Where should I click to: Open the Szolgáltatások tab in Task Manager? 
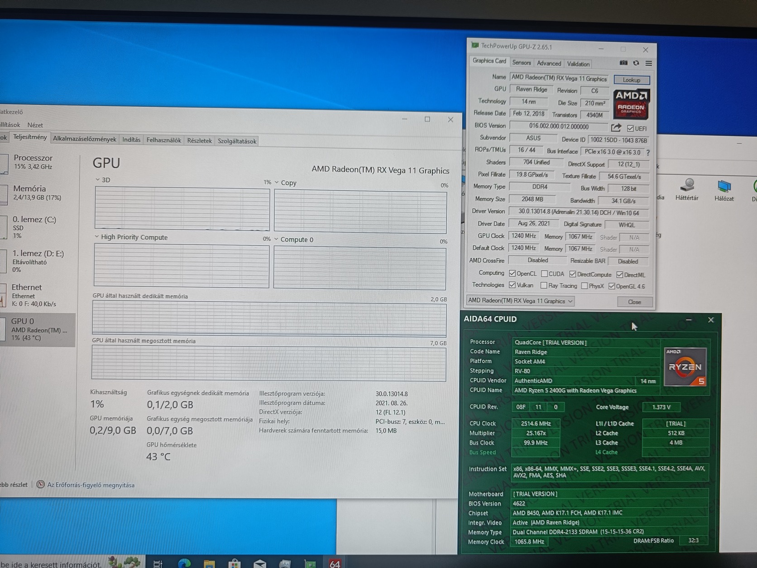237,141
